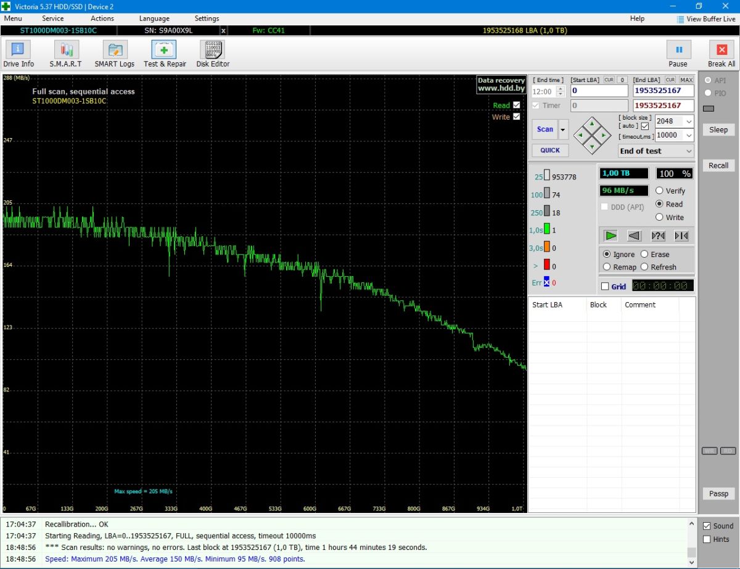Click the 100 % progress display
The image size is (740, 569).
(675, 174)
